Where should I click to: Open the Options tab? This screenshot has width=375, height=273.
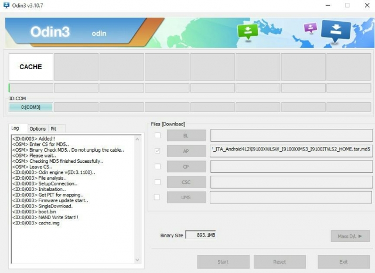pyautogui.click(x=37, y=129)
